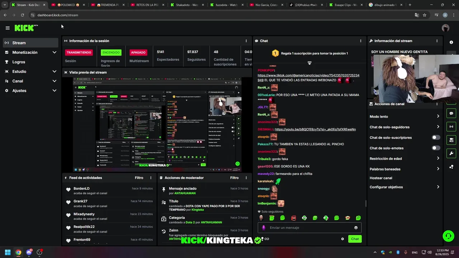
Task: Click the green Chat send button
Action: (x=355, y=239)
